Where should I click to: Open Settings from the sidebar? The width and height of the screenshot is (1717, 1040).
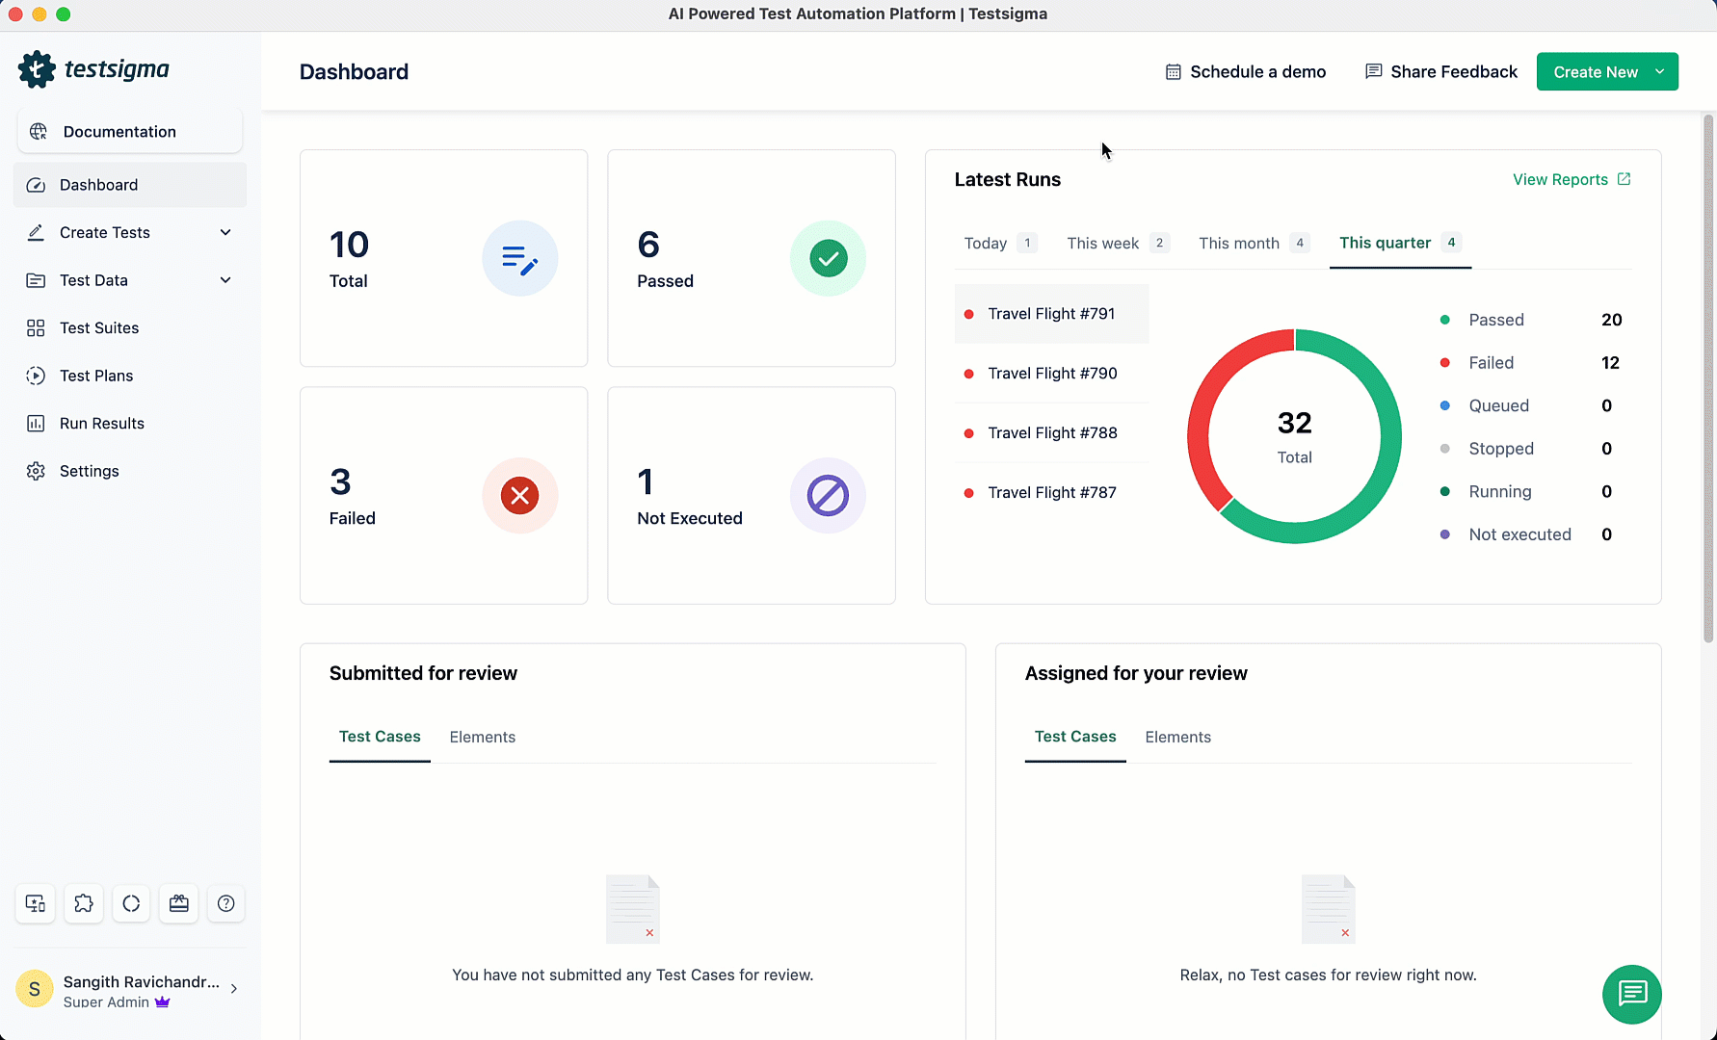point(89,471)
